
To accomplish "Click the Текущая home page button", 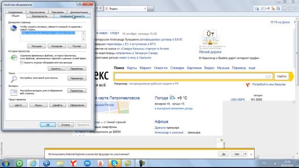I will [36, 46].
